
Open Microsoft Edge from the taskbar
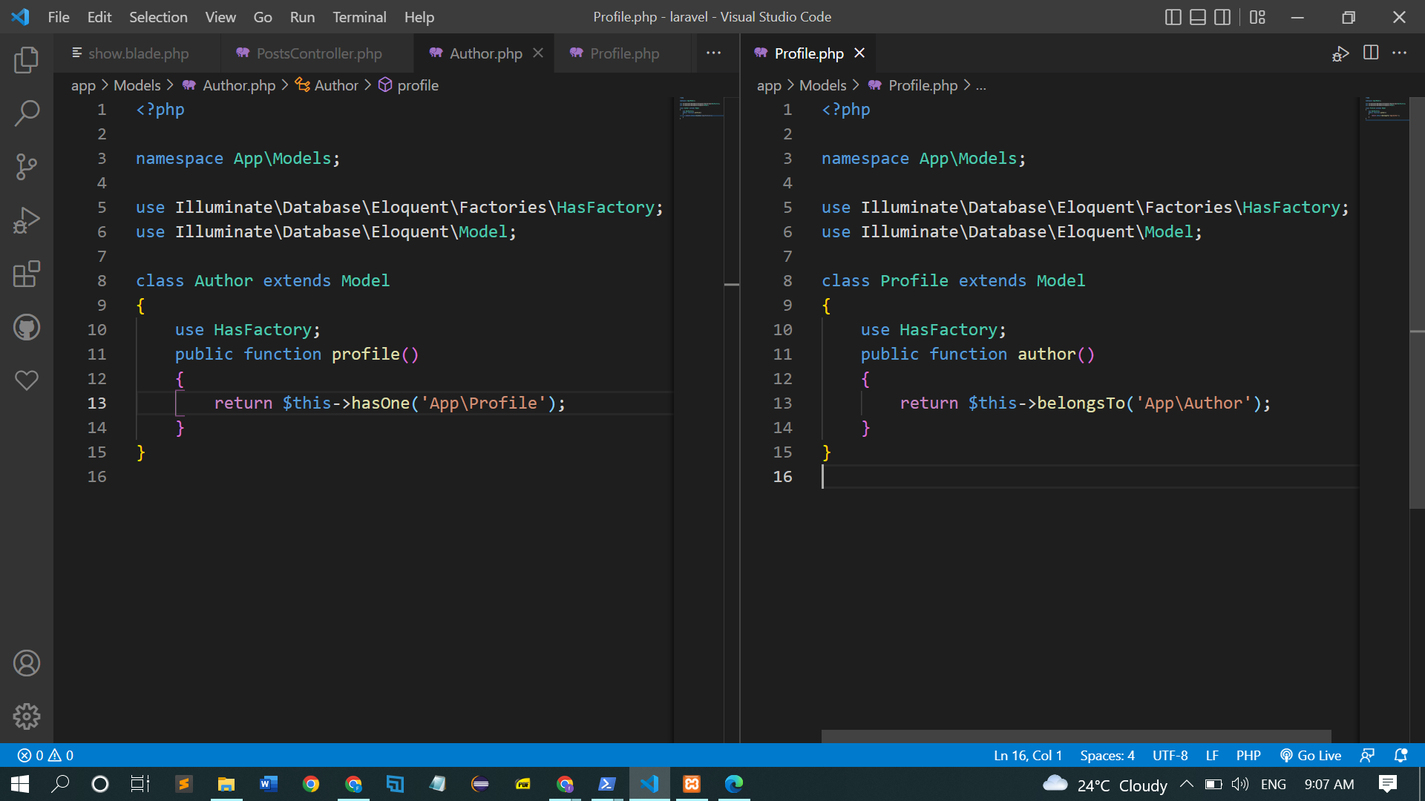734,784
